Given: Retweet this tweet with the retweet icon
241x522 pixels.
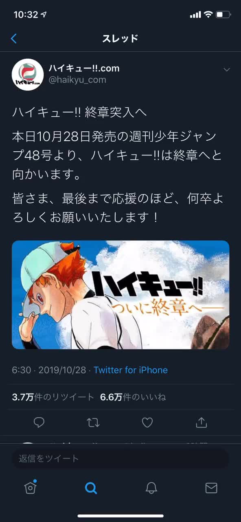Looking at the screenshot, I should point(93,422).
